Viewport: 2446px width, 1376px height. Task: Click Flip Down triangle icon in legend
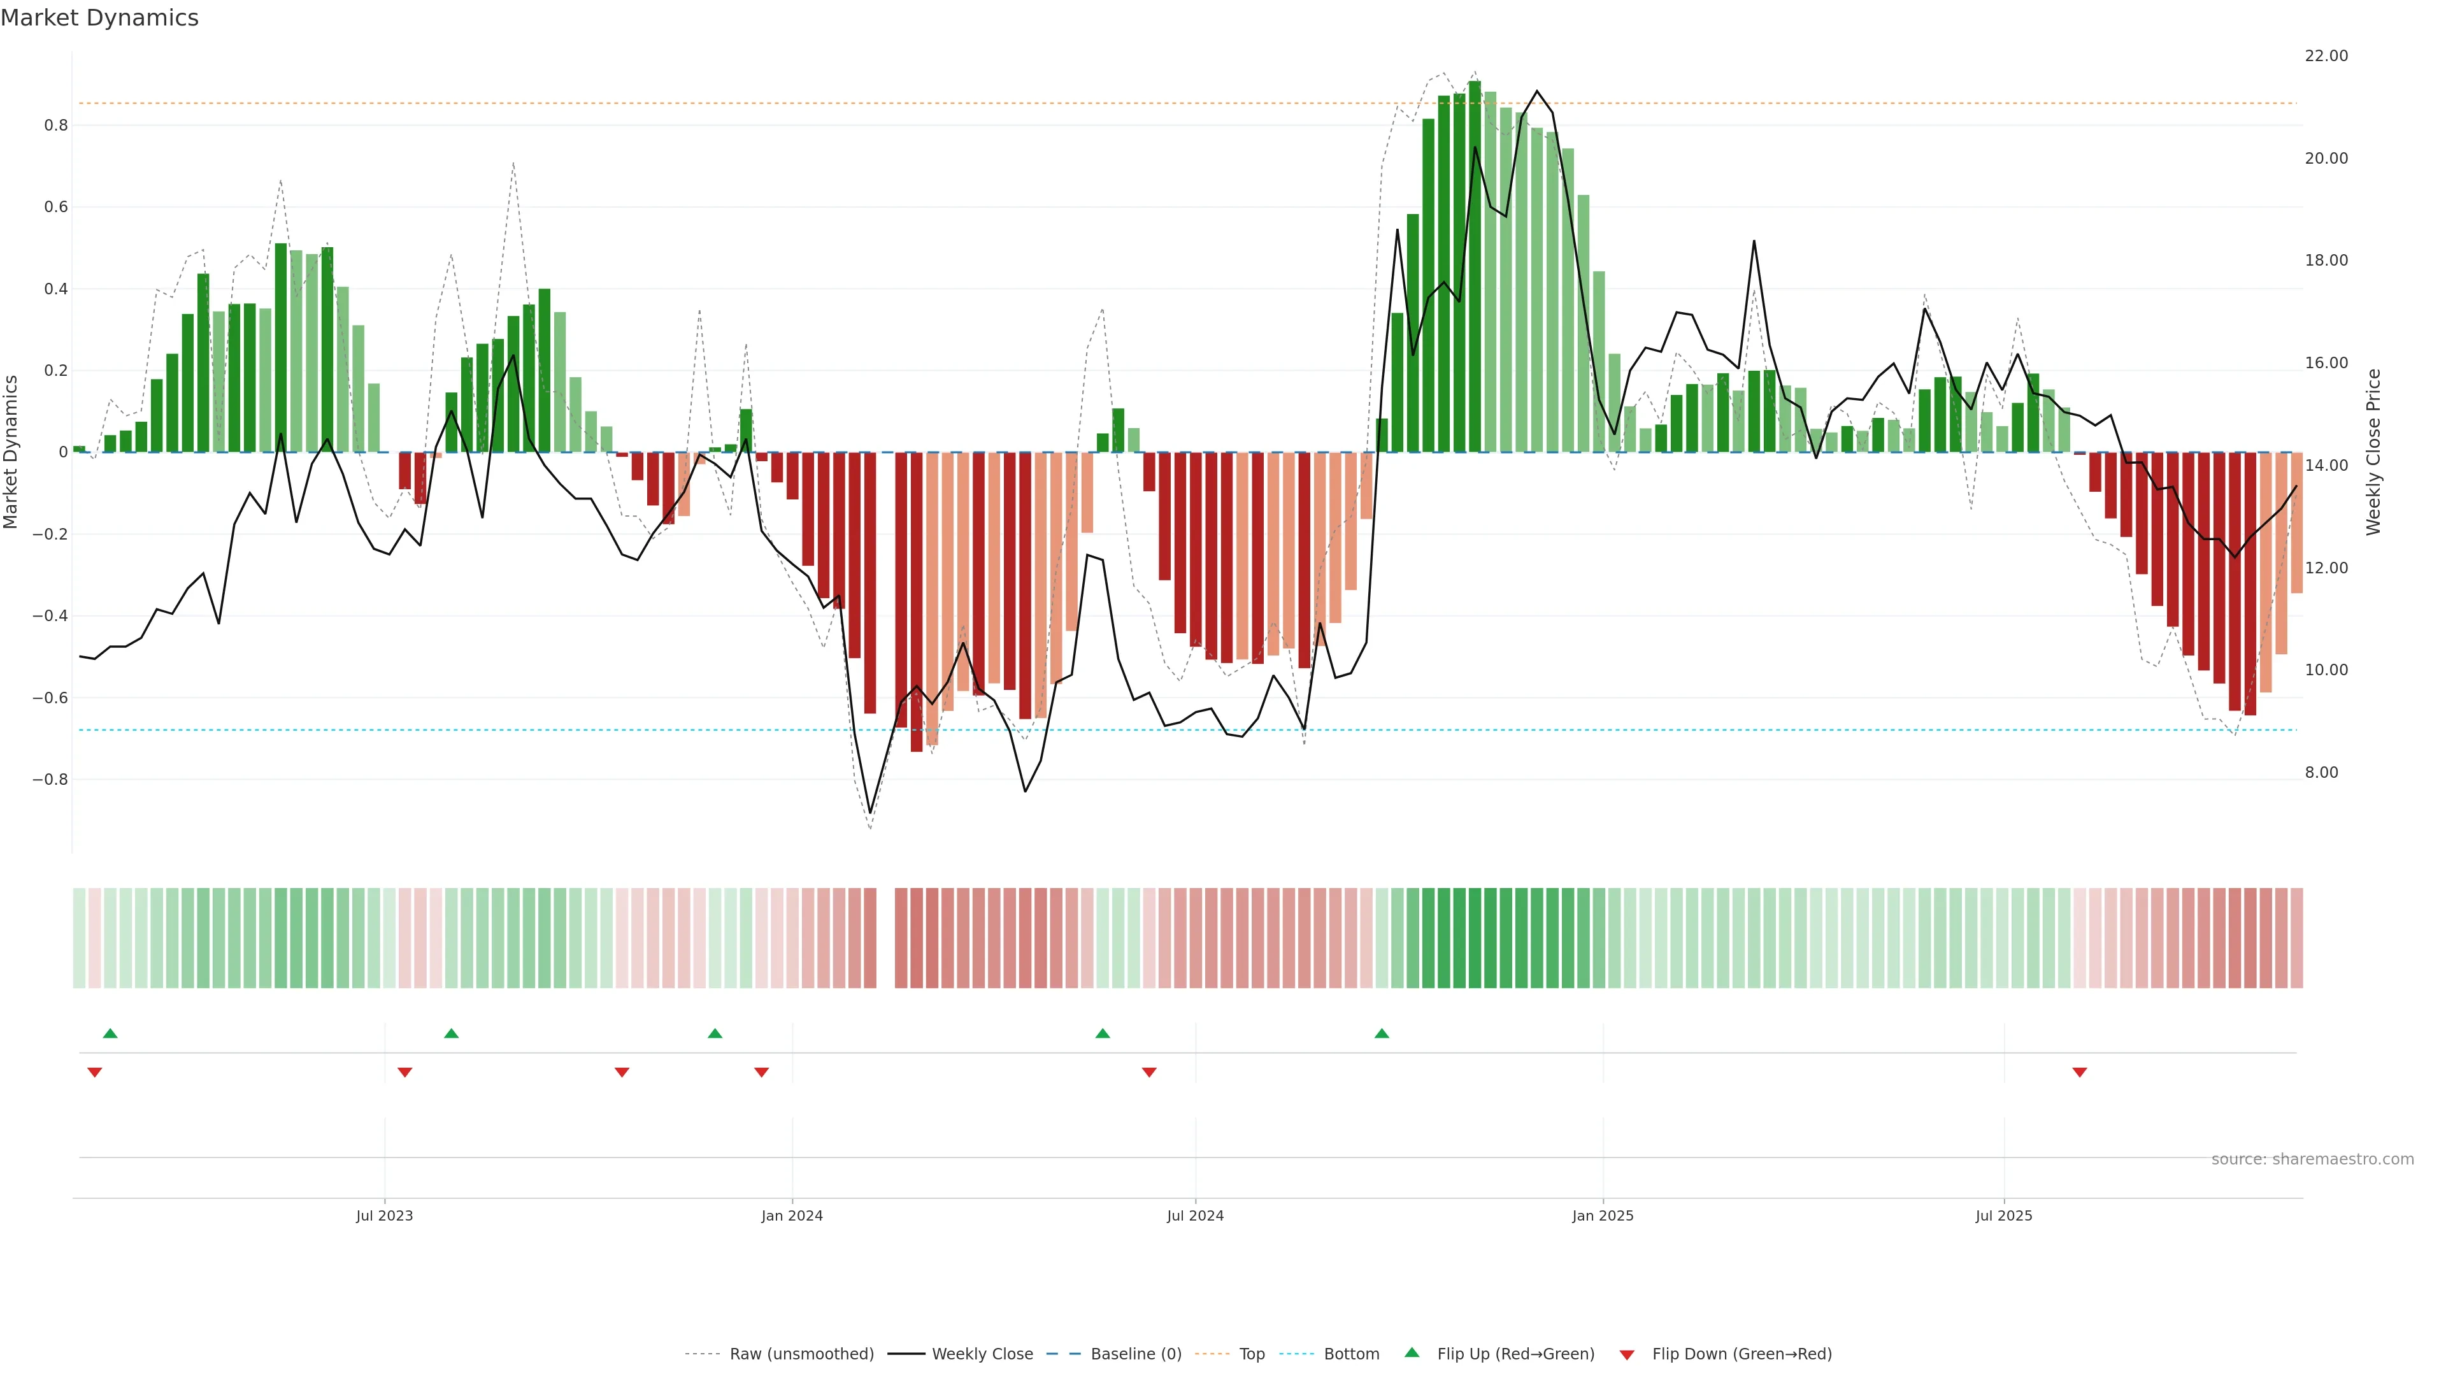point(1627,1355)
